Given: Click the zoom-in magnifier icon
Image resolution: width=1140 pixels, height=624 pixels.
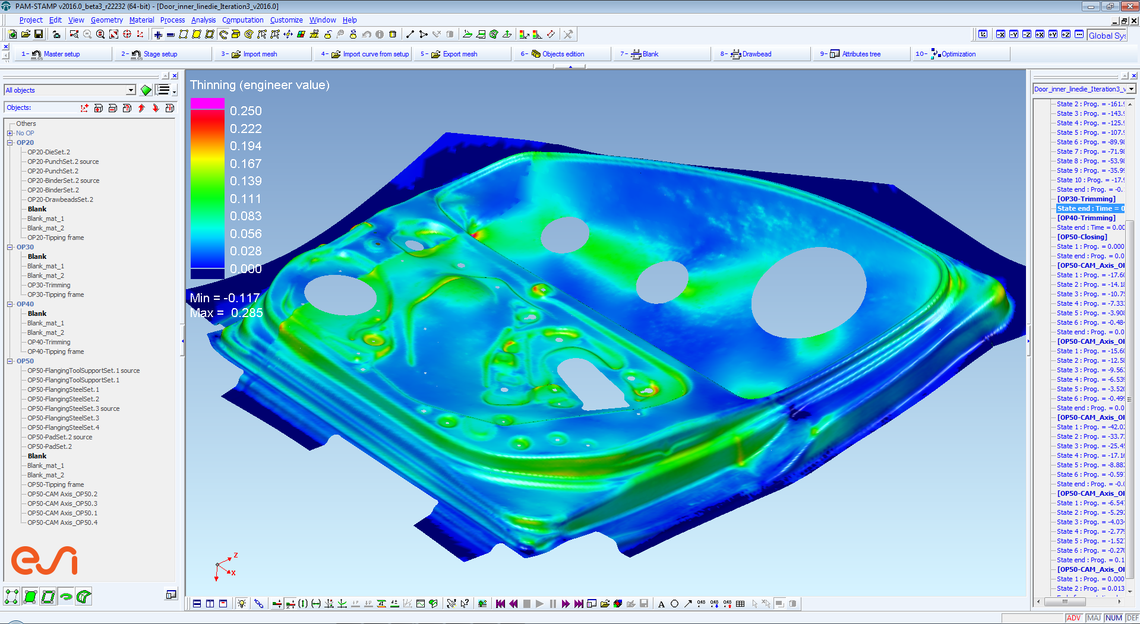Looking at the screenshot, I should coord(100,34).
